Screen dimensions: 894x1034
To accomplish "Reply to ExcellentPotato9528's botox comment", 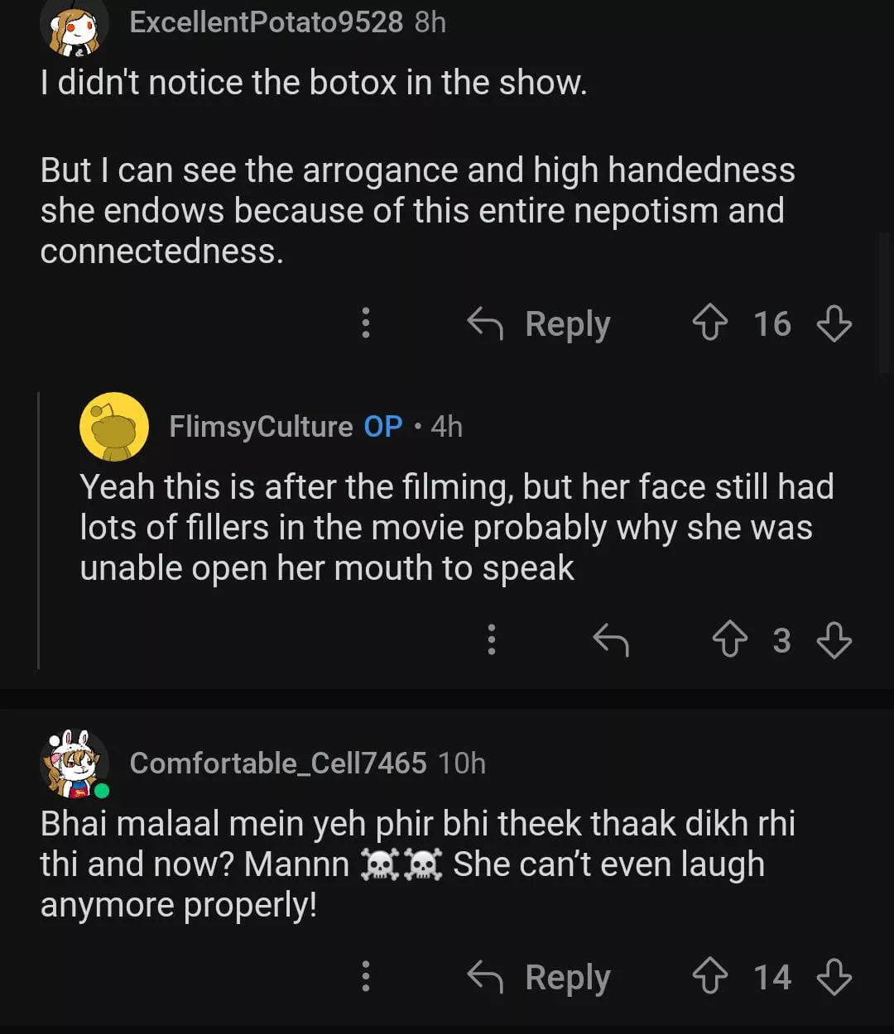I will (540, 323).
